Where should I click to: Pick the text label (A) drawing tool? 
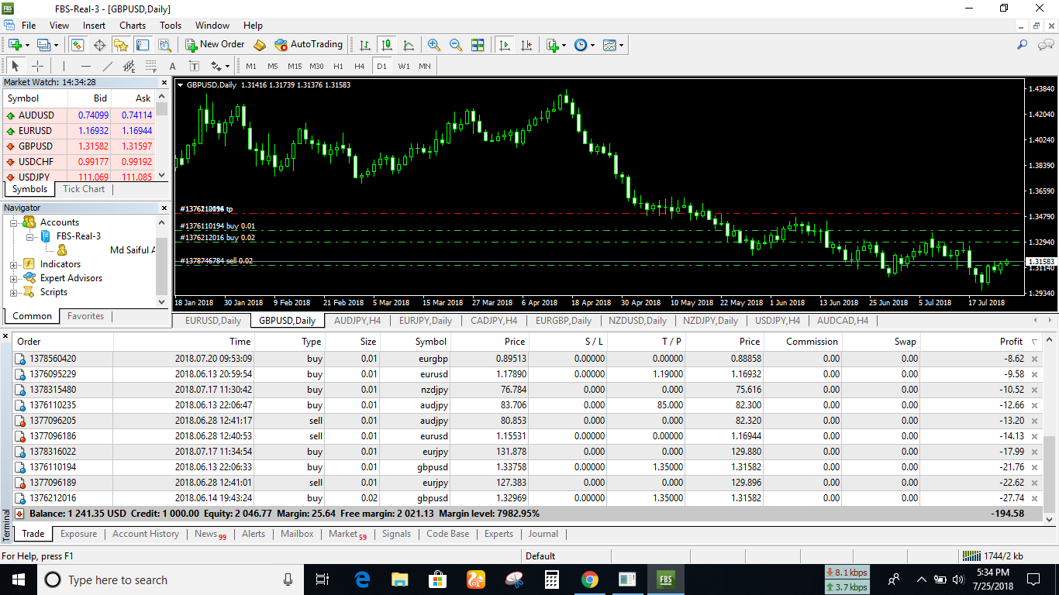172,66
